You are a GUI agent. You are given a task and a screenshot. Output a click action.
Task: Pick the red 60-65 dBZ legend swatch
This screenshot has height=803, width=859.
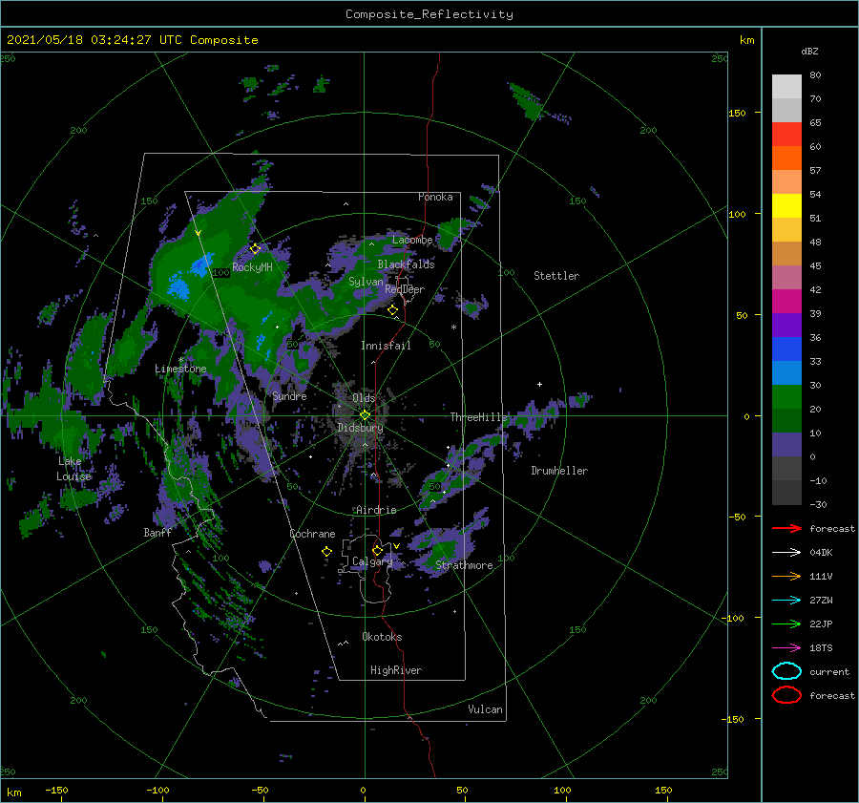point(786,134)
